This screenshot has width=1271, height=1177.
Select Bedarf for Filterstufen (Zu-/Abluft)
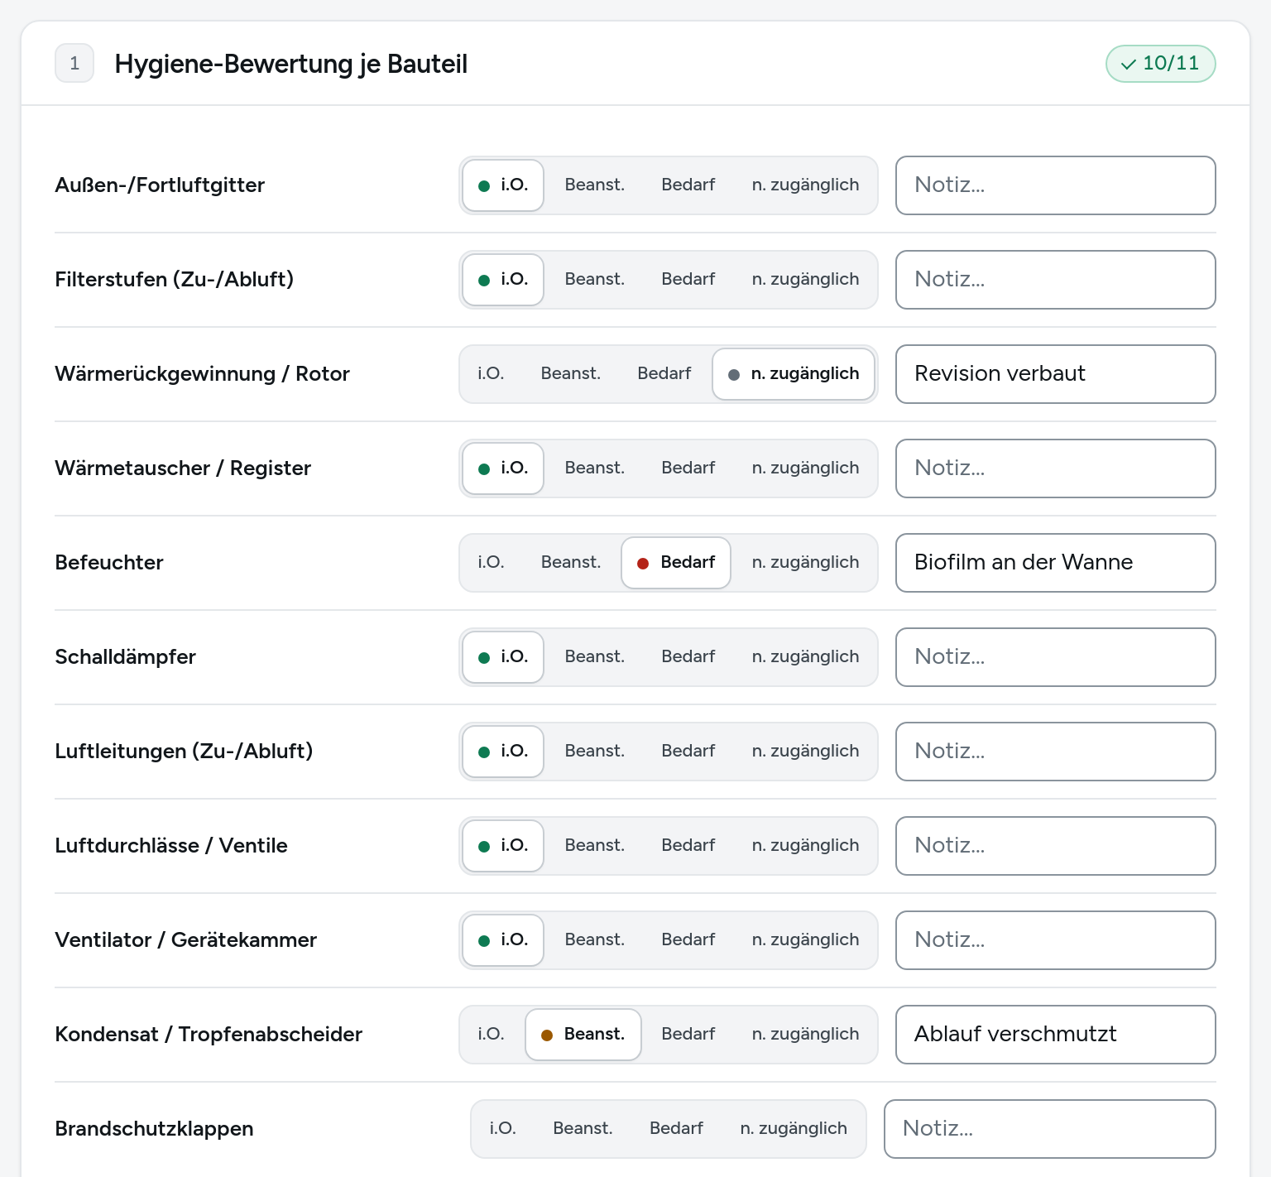coord(688,280)
